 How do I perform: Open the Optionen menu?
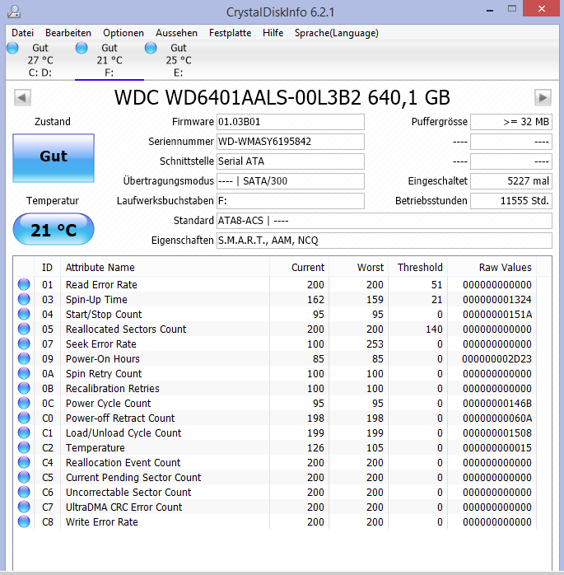pos(124,33)
